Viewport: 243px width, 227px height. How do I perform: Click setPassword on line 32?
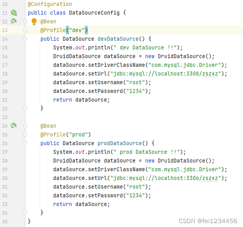105,195
